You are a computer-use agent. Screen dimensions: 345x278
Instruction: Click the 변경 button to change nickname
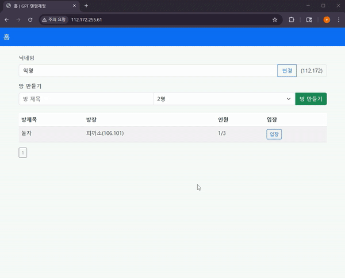click(287, 71)
